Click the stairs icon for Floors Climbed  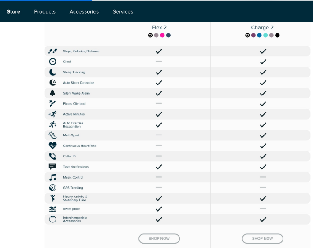53,103
